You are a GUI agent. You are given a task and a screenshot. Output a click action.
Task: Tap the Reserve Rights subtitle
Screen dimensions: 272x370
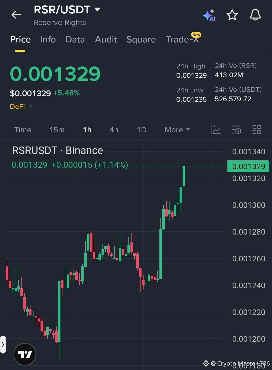tap(60, 22)
